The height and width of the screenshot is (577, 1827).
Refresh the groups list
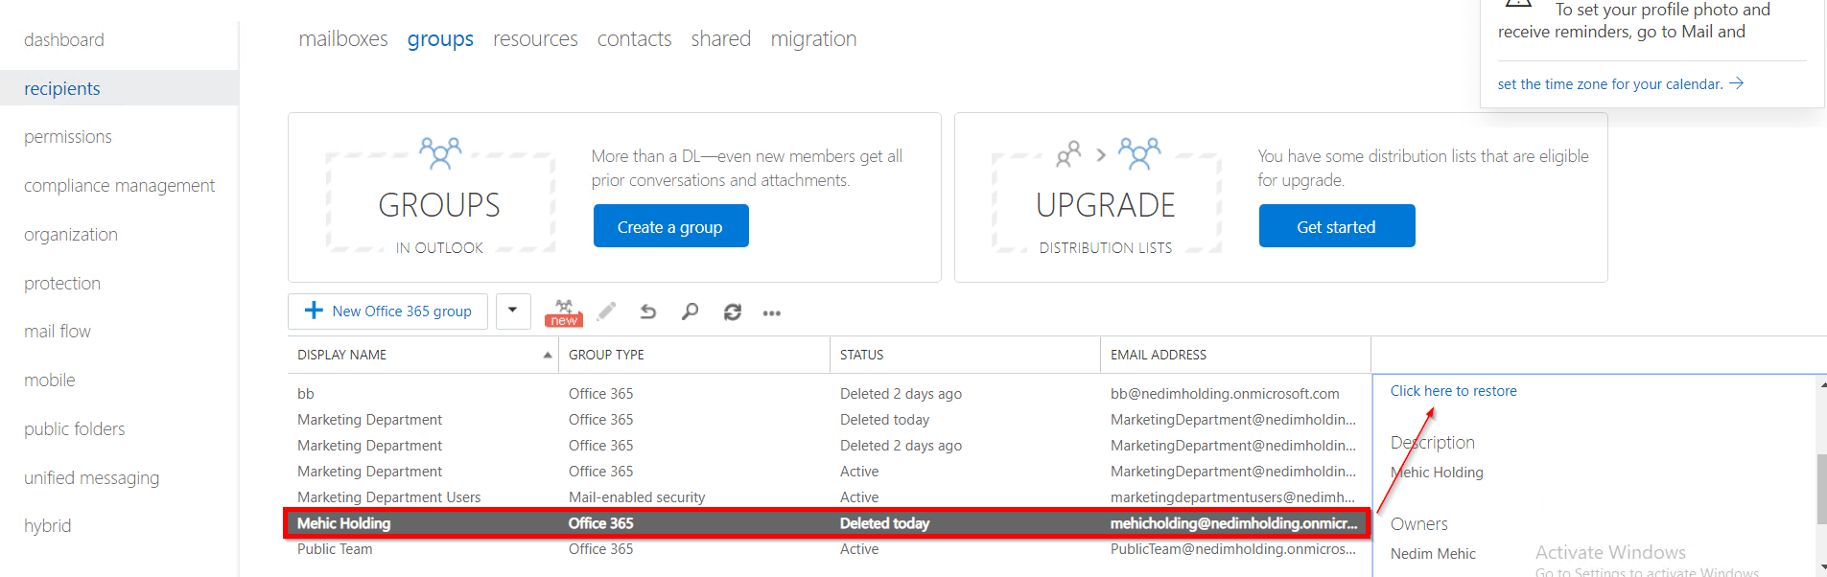click(x=733, y=312)
